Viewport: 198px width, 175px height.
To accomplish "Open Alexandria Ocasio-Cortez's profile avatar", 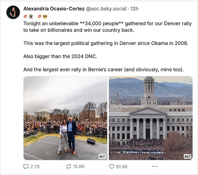I will pos(13,12).
